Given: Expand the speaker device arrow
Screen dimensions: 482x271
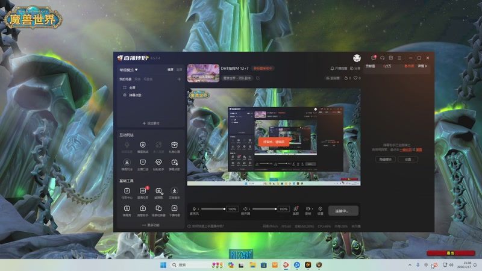Looking at the screenshot, I should point(249,209).
